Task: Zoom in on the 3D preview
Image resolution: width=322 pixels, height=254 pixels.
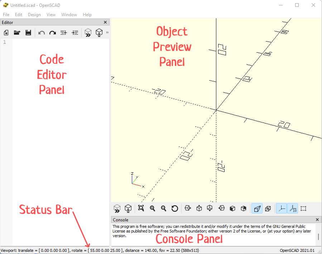Action: click(152, 209)
